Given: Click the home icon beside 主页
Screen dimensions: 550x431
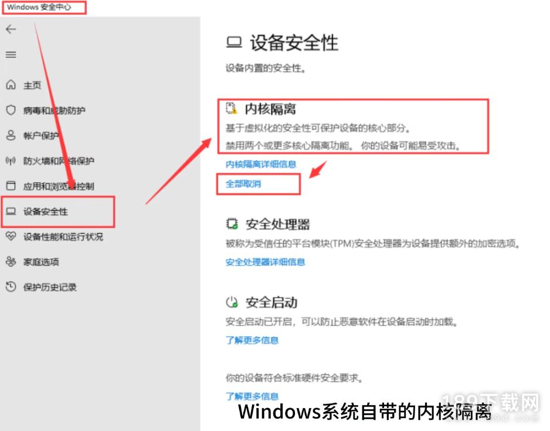Looking at the screenshot, I should click(x=11, y=84).
